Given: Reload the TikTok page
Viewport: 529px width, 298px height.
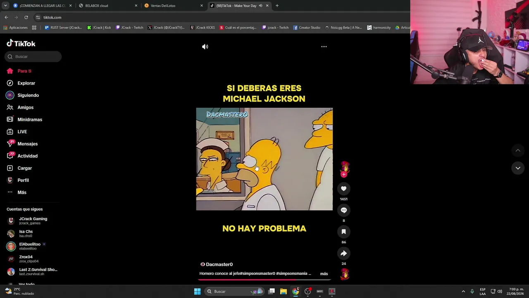Looking at the screenshot, I should click(x=26, y=17).
